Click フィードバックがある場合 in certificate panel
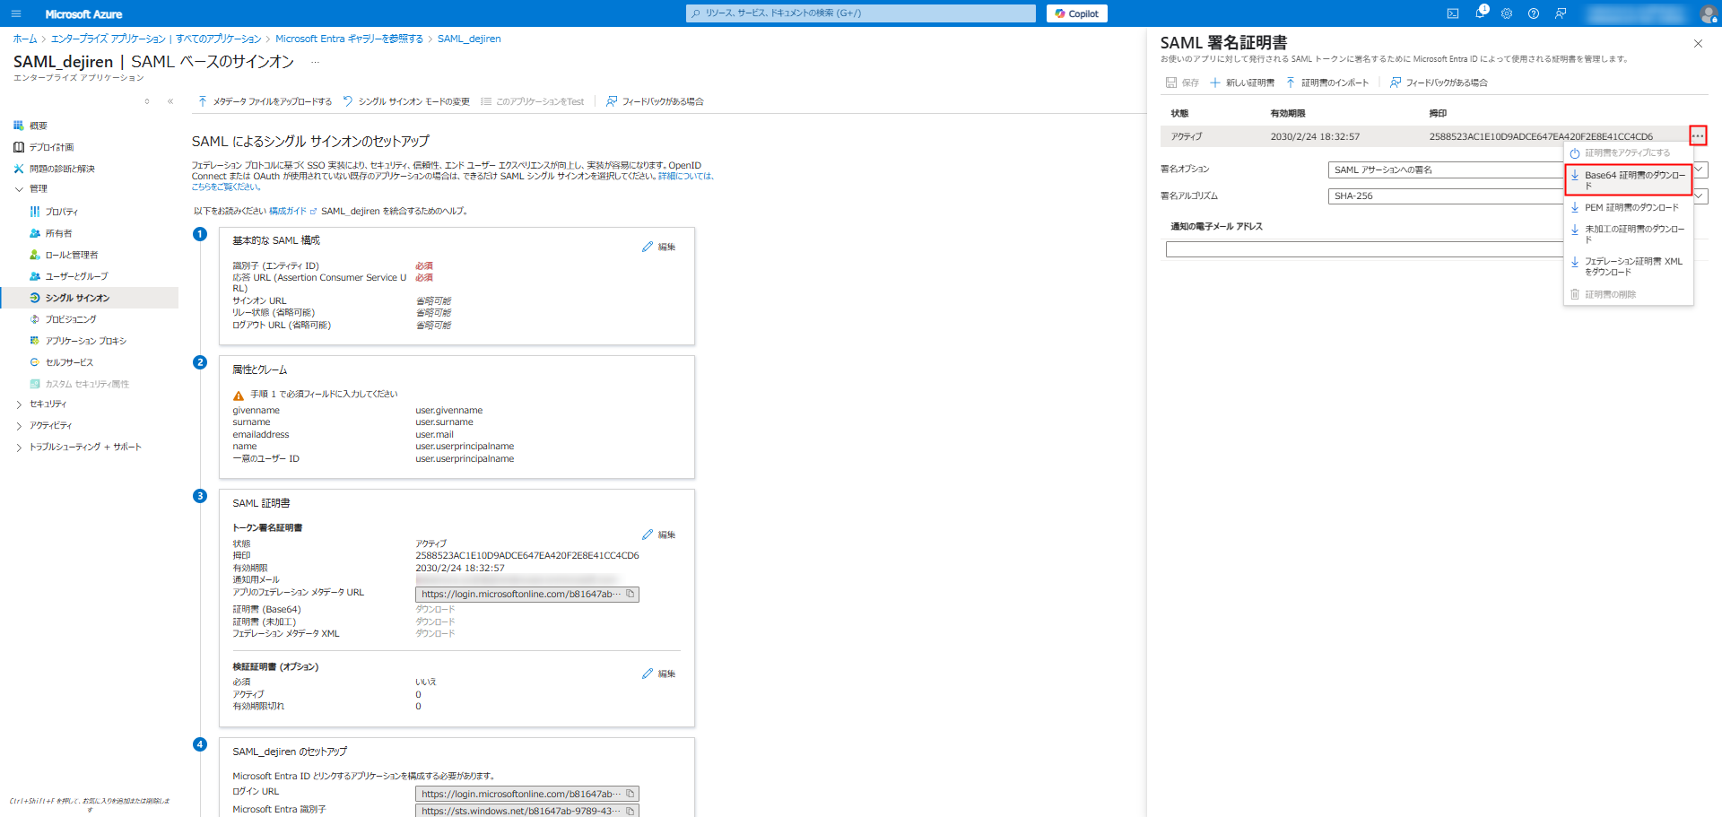The image size is (1722, 817). point(1439,83)
